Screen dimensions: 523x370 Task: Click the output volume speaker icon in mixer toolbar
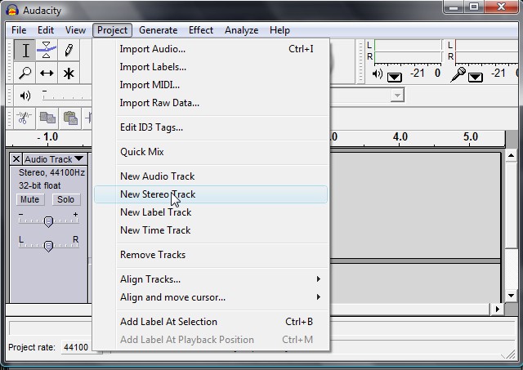[x=25, y=96]
